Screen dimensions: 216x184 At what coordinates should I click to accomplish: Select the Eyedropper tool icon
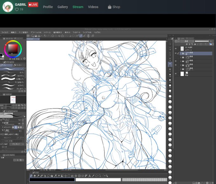[93, 176]
